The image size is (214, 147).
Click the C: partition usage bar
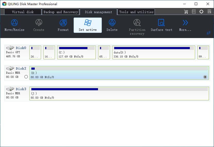[x=77, y=48]
